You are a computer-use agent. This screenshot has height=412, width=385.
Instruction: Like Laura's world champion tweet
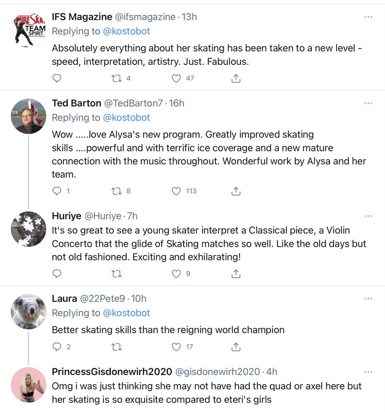[176, 347]
